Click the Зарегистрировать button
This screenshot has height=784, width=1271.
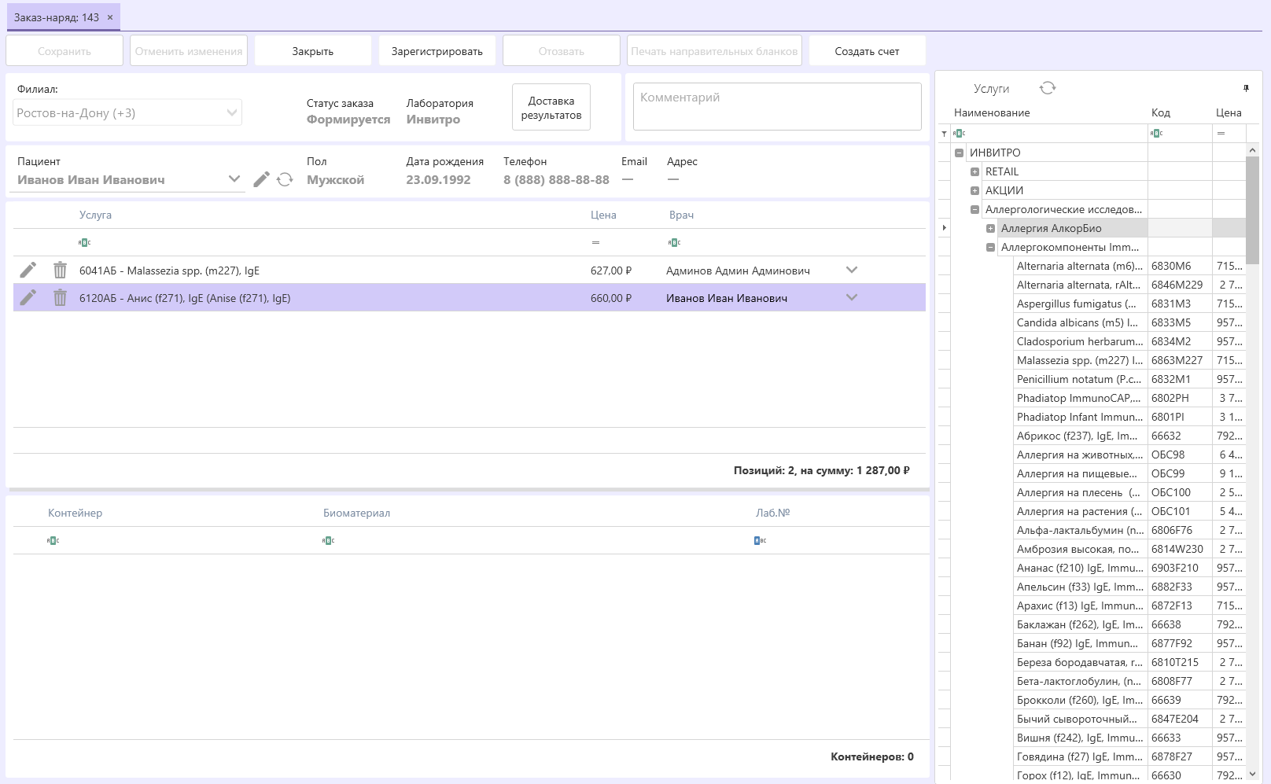437,51
